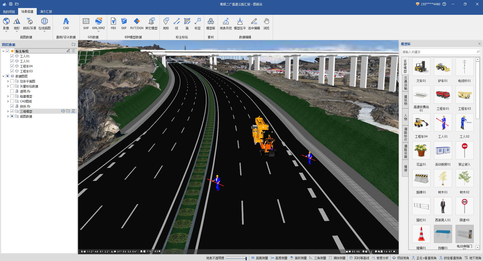Select the 地标 landmark annotation tool
The height and width of the screenshot is (261, 483).
coord(166,24)
